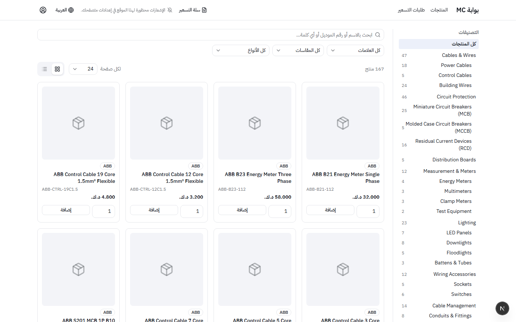Go to MC portal home logo

click(468, 10)
